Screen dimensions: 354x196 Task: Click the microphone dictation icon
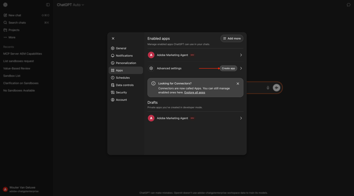click(x=268, y=88)
